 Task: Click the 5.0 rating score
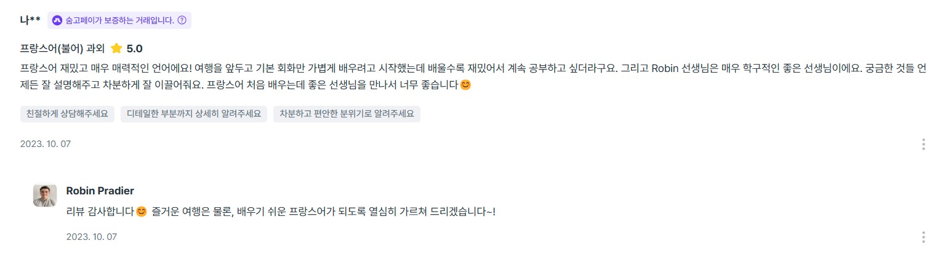(135, 49)
